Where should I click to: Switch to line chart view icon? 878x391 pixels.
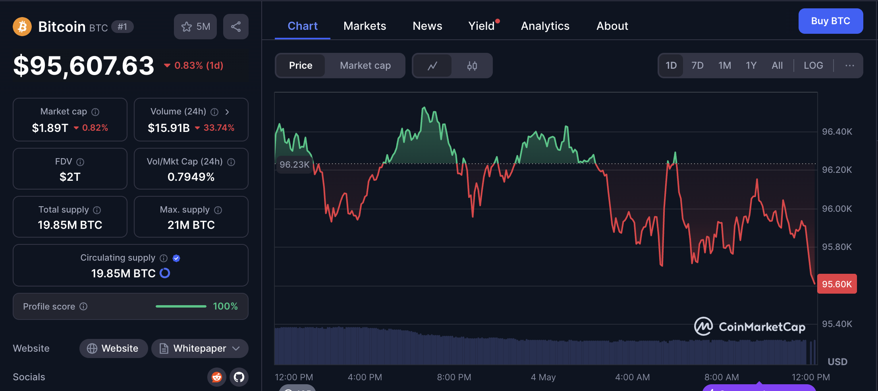coord(432,66)
